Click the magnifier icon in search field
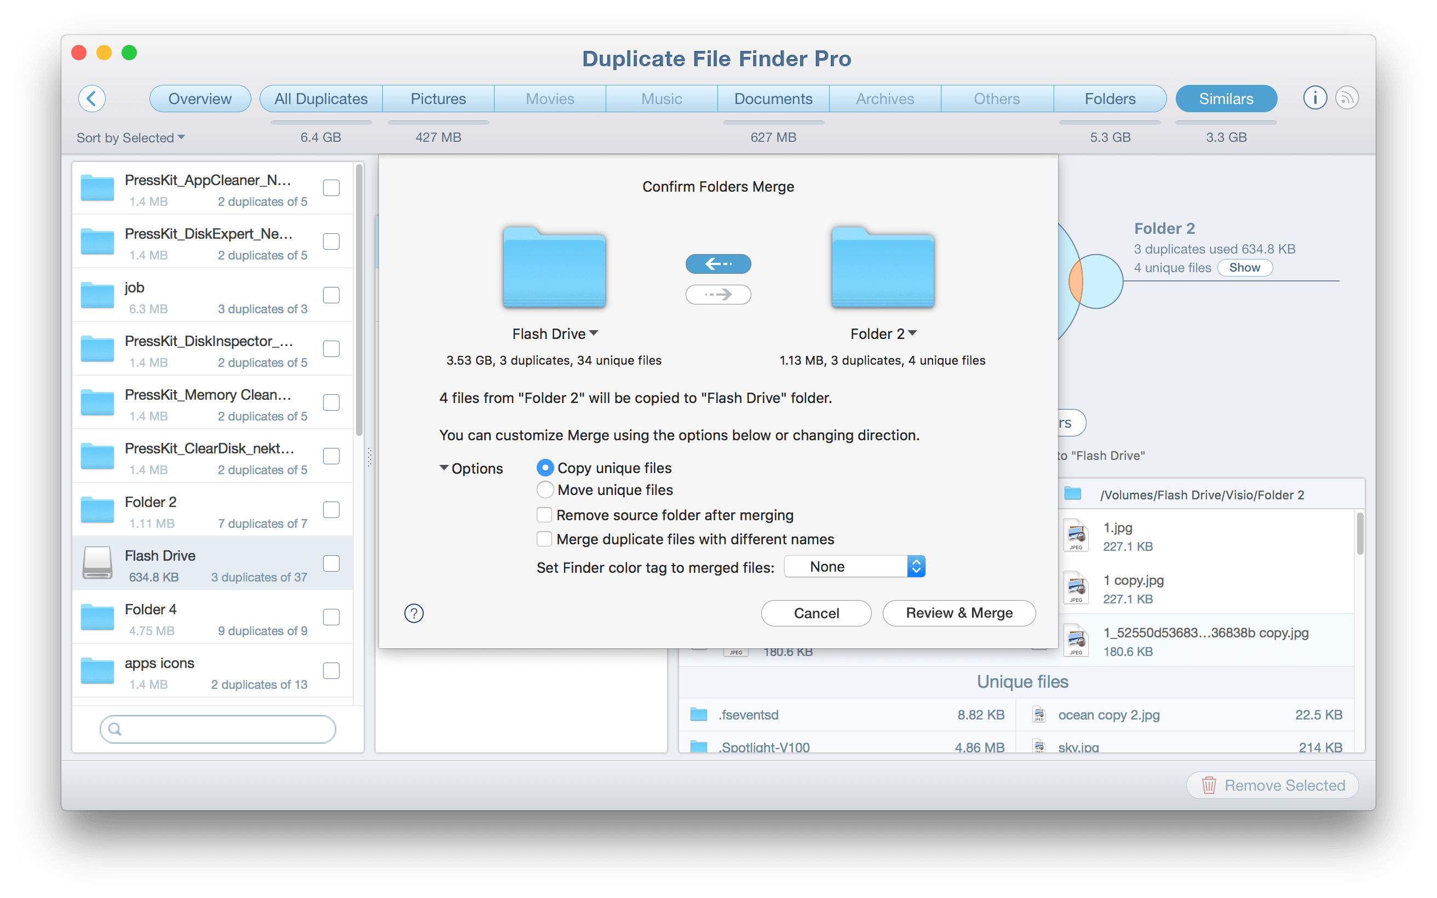Screen dimensions: 1437x898 click(x=115, y=729)
